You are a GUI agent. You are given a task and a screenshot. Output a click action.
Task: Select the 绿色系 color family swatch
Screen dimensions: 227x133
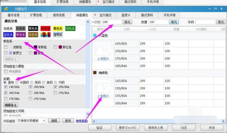click(70, 29)
